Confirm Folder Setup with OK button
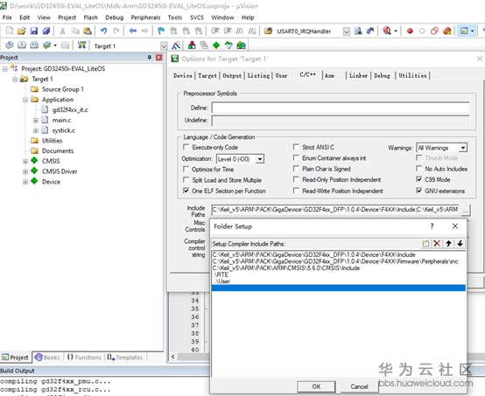This screenshot has width=485, height=396. coord(316,386)
